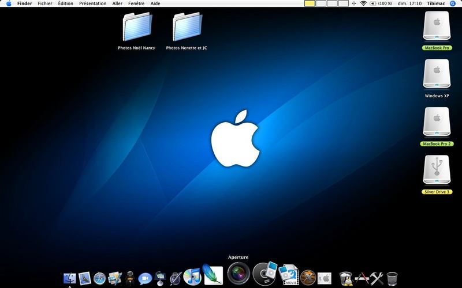This screenshot has width=462, height=288.
Task: Switch to the fourth Spaces desktop box
Action: pos(343,3)
